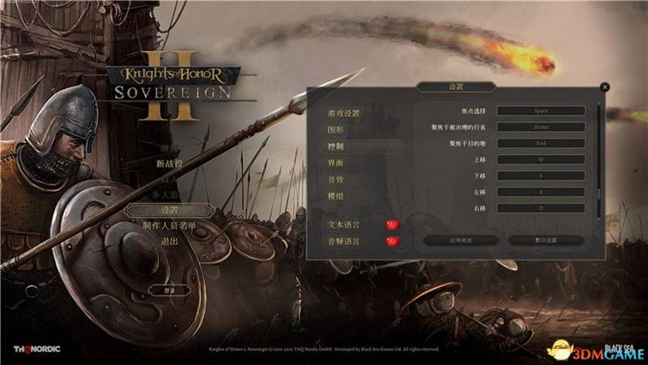This screenshot has height=365, width=648.
Task: Click the Knights of Honor II Sovereign logo
Action: pos(174,86)
